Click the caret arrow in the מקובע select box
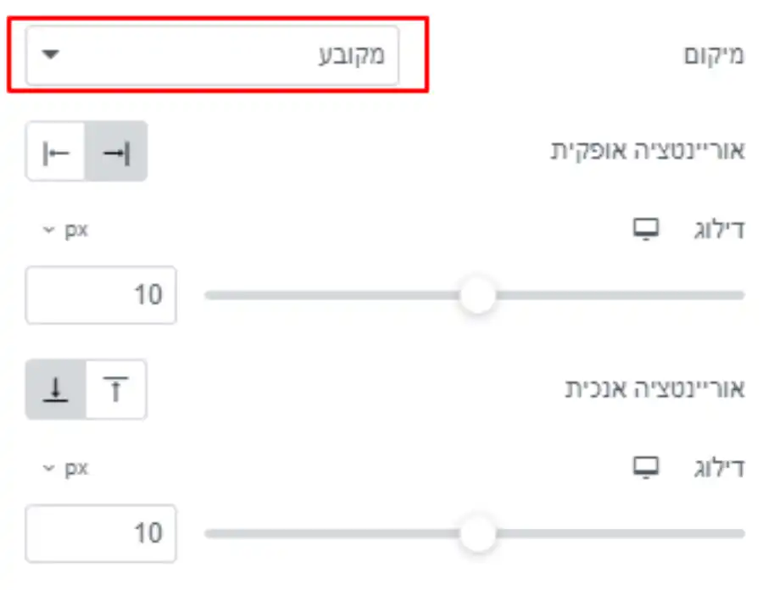Image resolution: width=763 pixels, height=590 pixels. (x=50, y=54)
